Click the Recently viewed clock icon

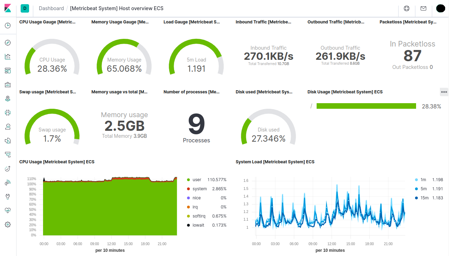[x=8, y=26]
